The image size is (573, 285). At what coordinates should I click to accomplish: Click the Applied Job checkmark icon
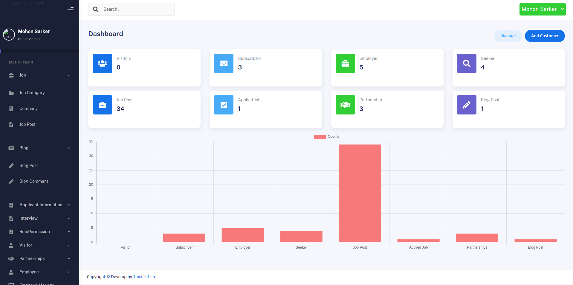click(x=224, y=105)
